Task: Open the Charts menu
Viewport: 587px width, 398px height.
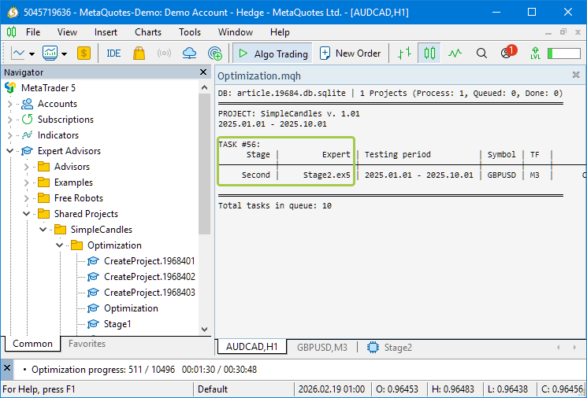Action: coord(148,32)
